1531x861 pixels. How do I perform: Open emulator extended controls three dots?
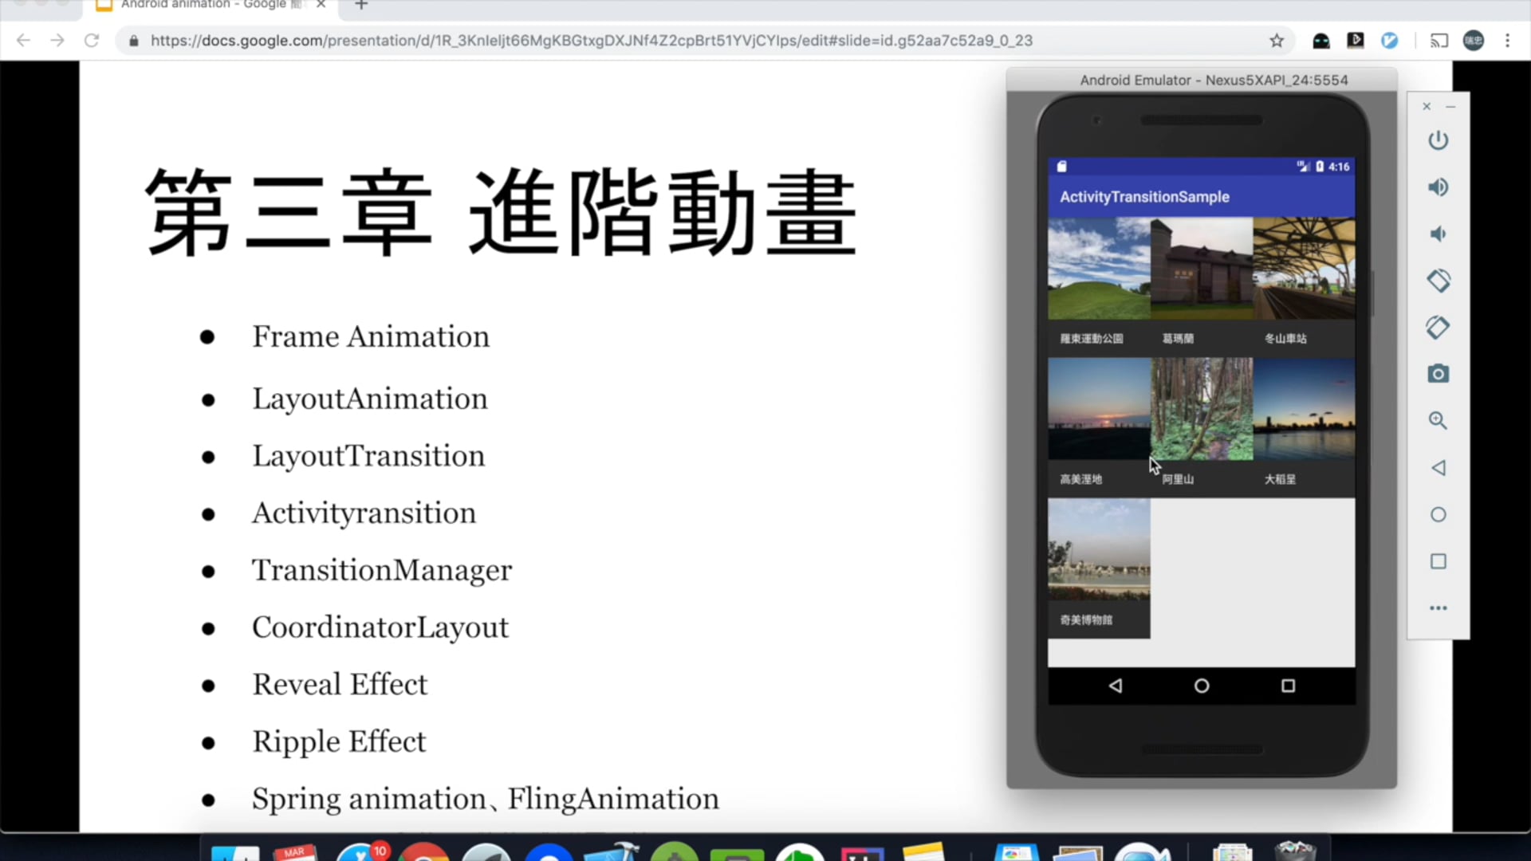point(1438,608)
